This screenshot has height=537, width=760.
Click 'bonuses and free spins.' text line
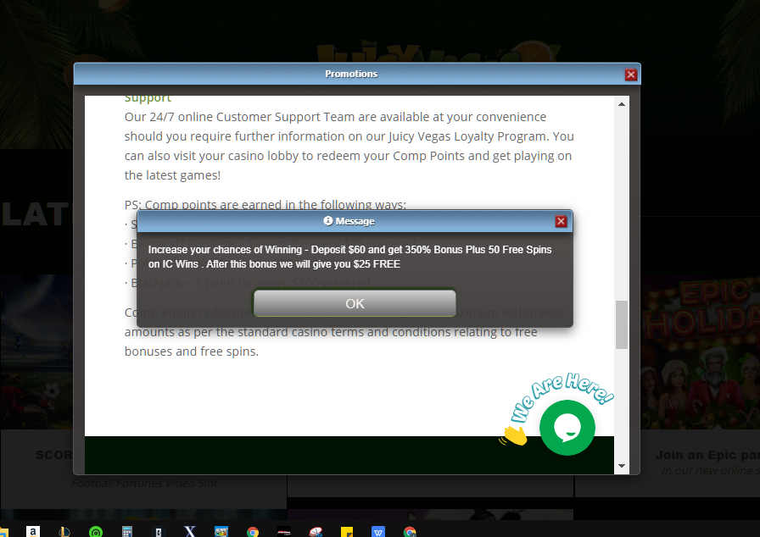(x=192, y=352)
